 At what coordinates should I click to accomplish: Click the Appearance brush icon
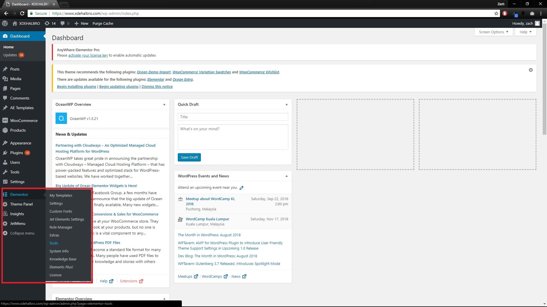[x=5, y=143]
